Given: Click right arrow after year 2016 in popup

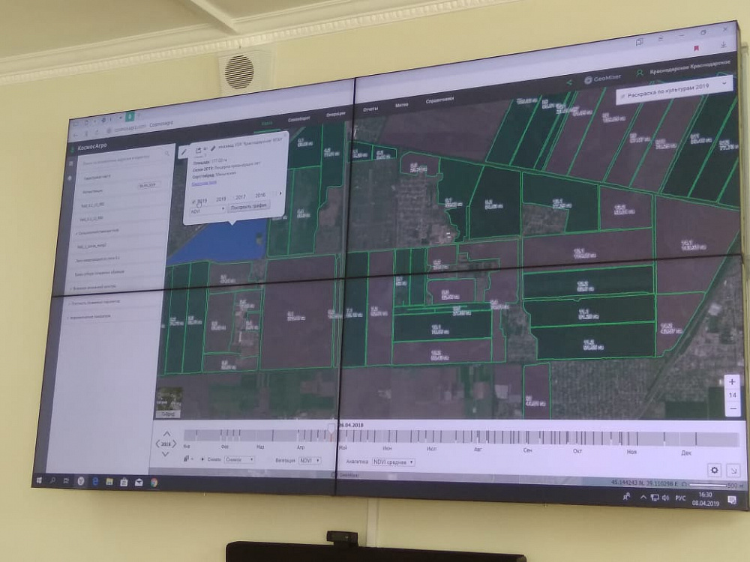Looking at the screenshot, I should (280, 193).
